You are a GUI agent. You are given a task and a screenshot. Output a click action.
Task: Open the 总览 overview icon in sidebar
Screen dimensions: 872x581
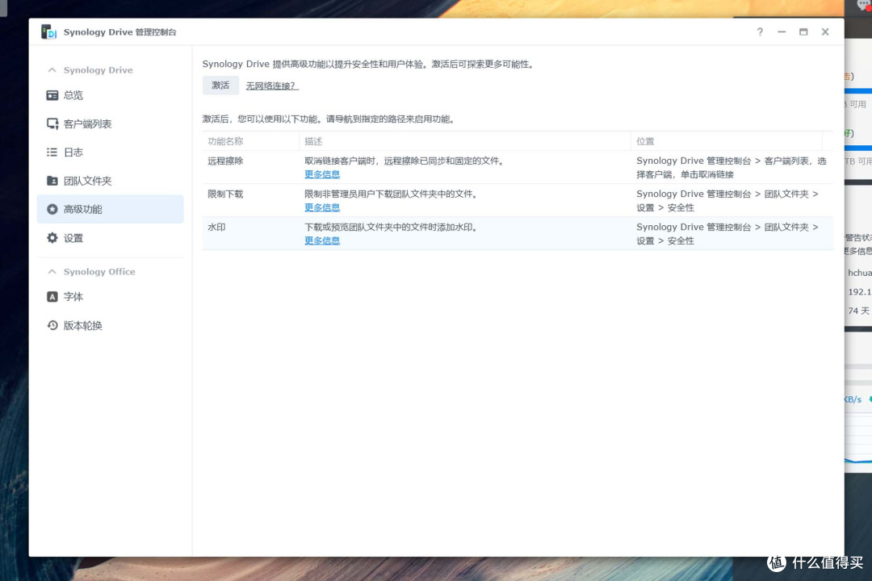click(52, 95)
